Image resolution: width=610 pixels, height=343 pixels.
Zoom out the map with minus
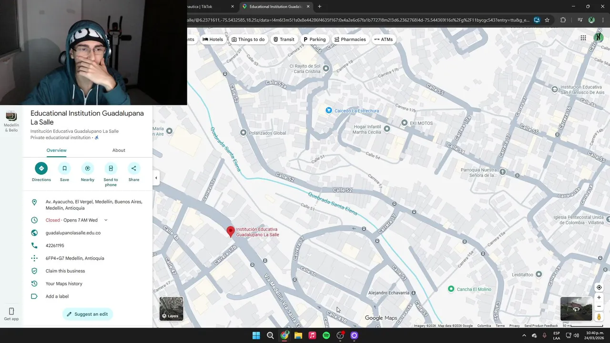pos(599,306)
